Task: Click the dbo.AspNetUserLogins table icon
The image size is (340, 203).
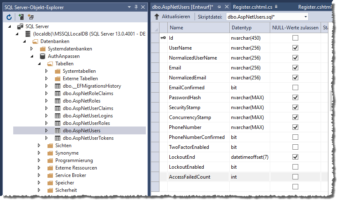Action: click(57, 116)
